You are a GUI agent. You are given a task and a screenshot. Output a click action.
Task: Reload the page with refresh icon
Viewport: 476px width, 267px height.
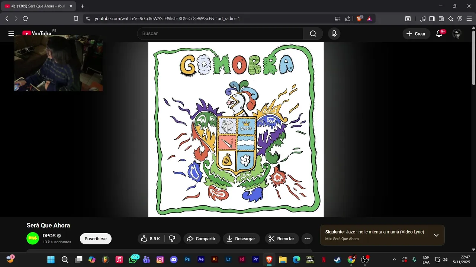25,19
